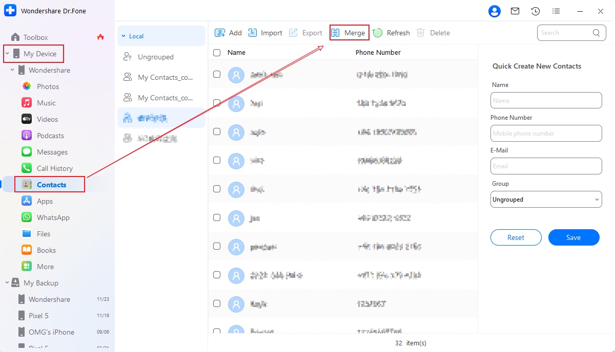Open the Group dropdown showing Ungrouped

pos(546,200)
